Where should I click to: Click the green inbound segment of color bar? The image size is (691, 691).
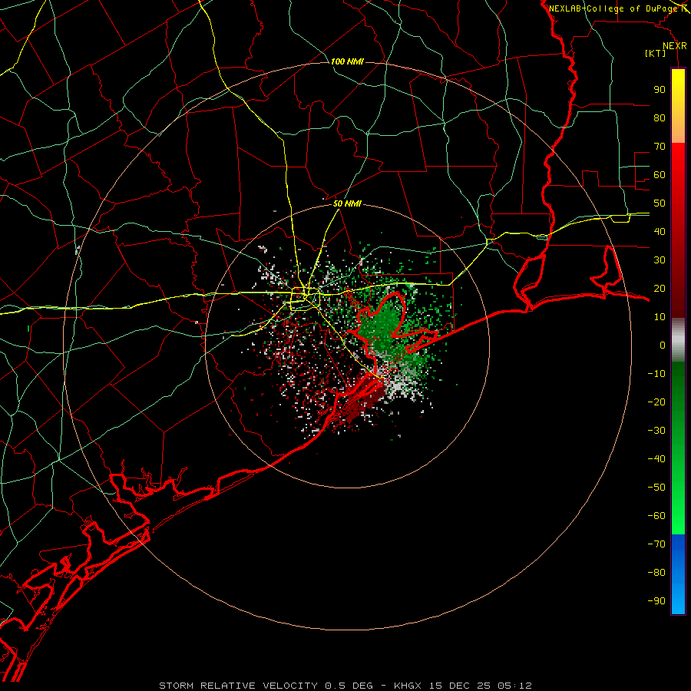tap(678, 448)
